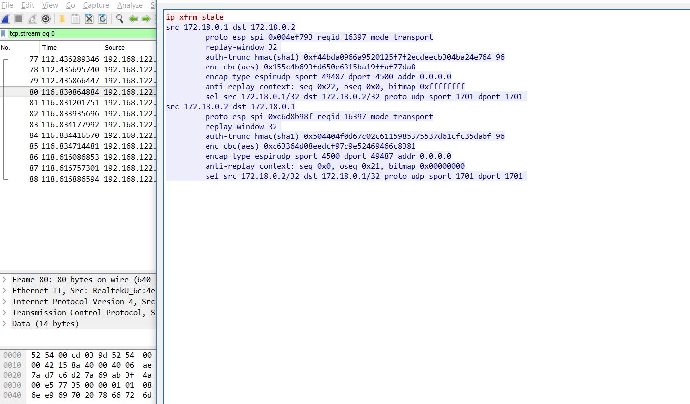
Task: Click encap line with sport 49487 dport 4500
Action: pyautogui.click(x=328, y=77)
